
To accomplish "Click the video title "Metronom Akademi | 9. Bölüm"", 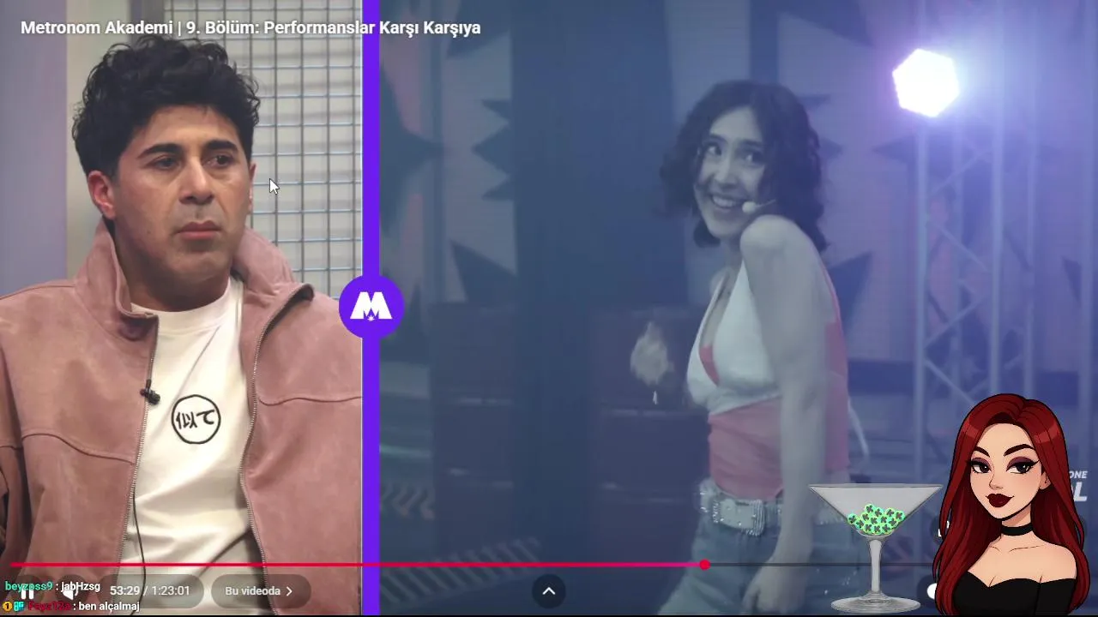I will [250, 27].
